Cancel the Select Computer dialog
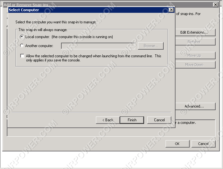This screenshot has width=223, height=169. [x=159, y=120]
